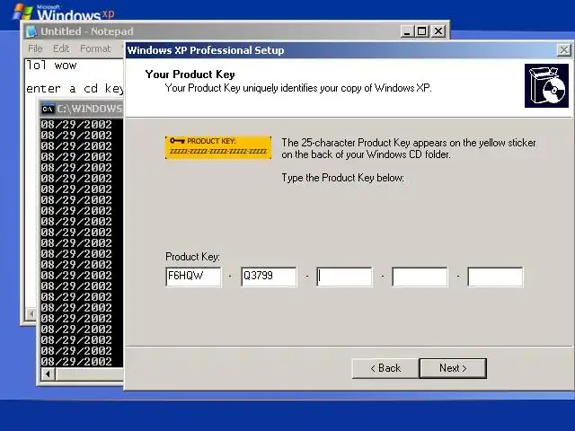
Task: Click the command prompt icon in its title bar
Action: [48, 109]
